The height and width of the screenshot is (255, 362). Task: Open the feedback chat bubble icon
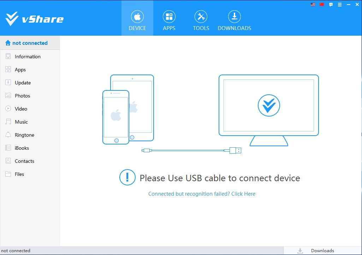tap(331, 5)
